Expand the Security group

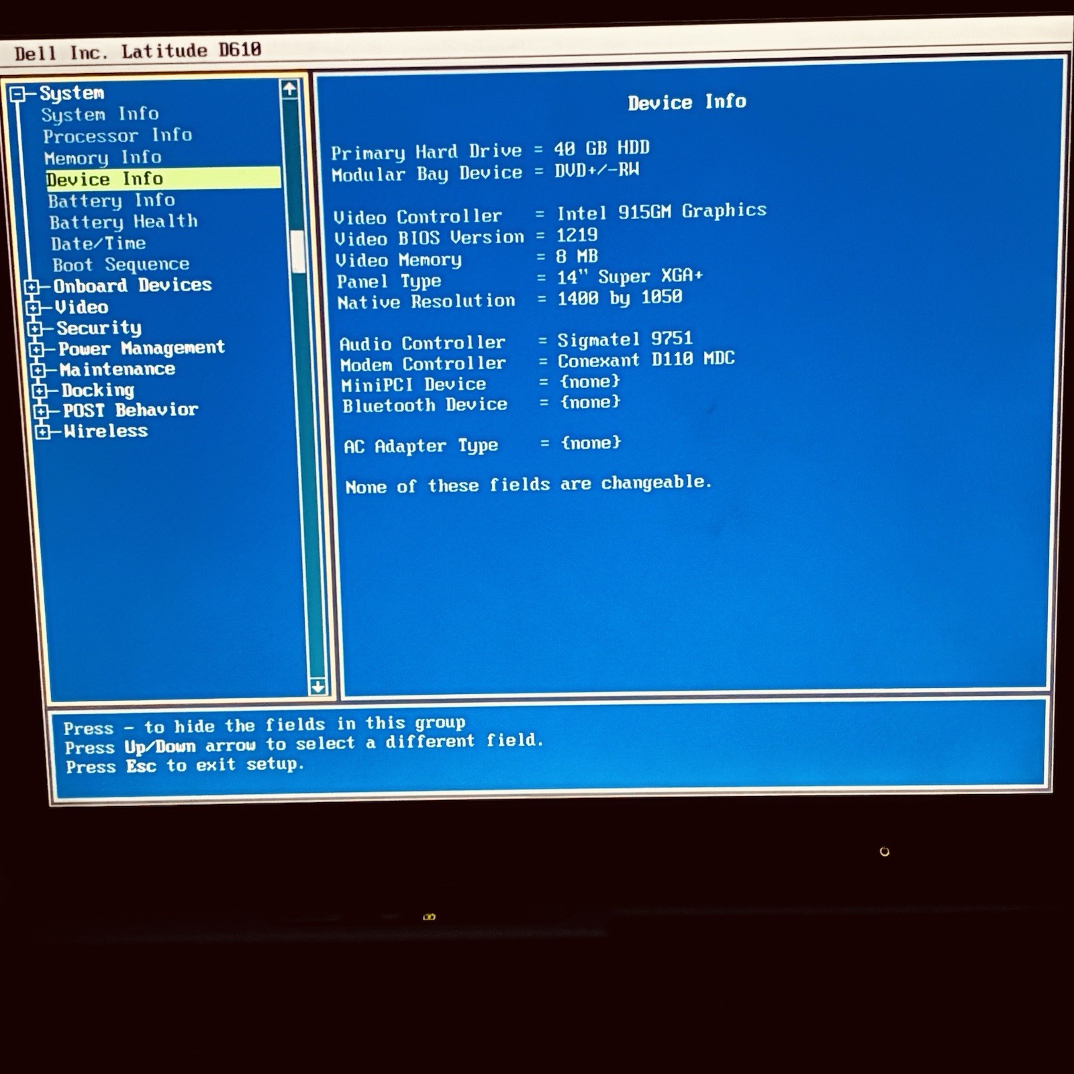pyautogui.click(x=35, y=329)
